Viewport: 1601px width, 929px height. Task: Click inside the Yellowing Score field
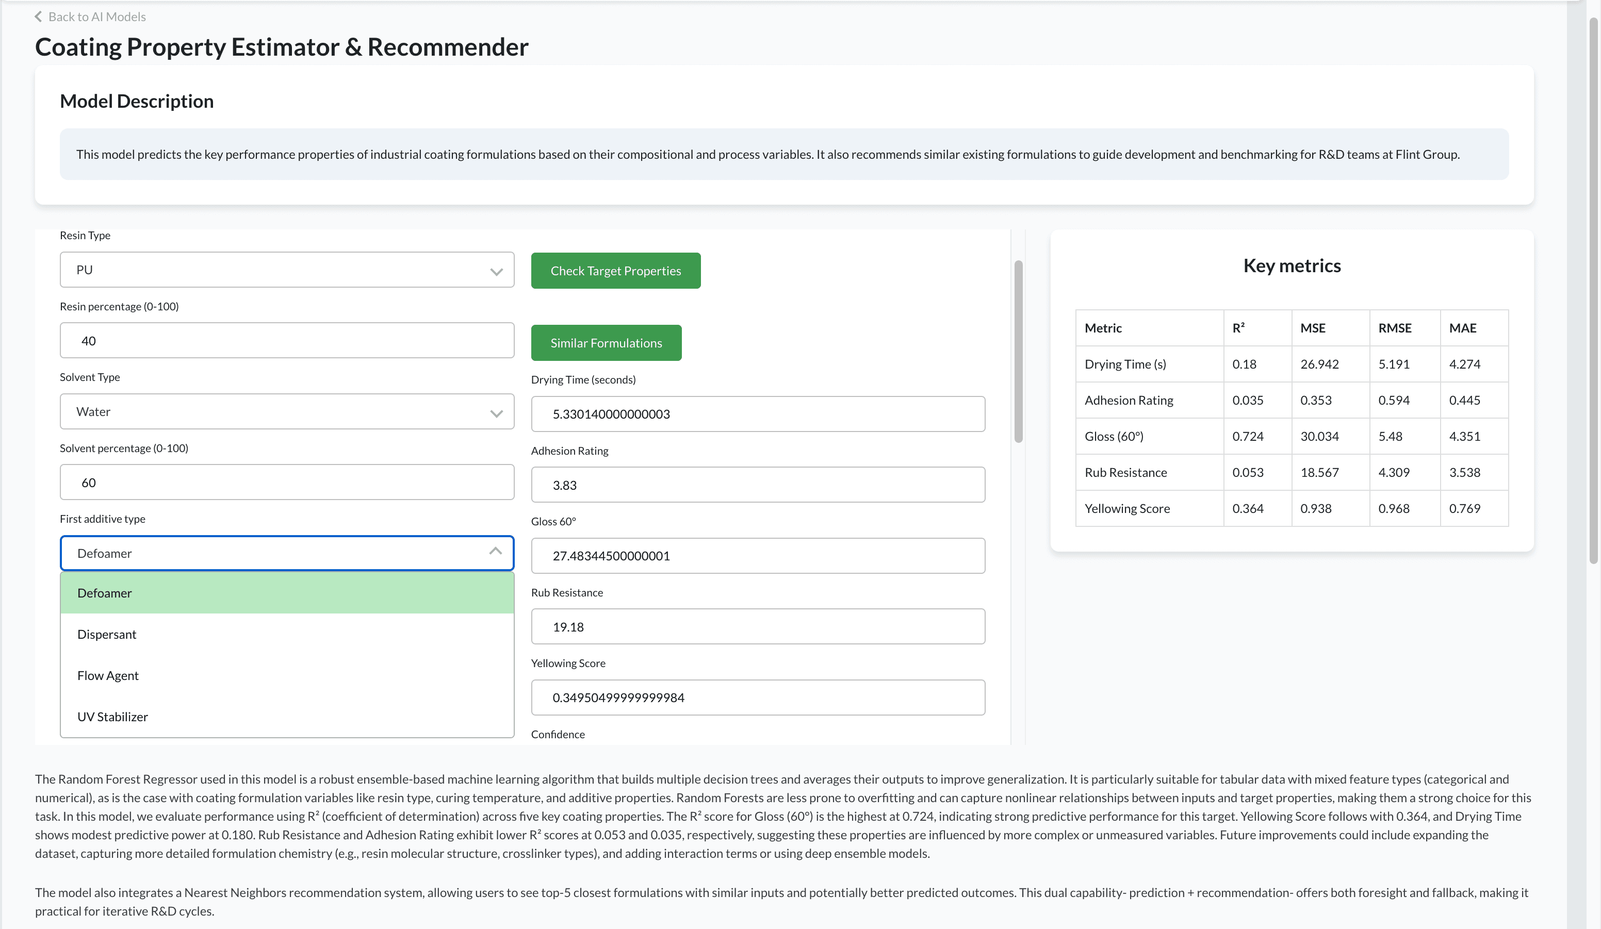(757, 696)
